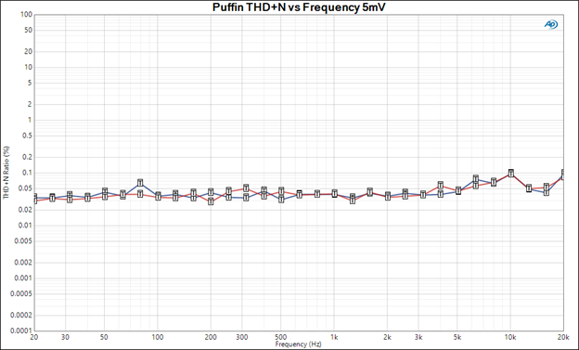The image size is (579, 350).
Task: Click the 'THD+N Ratio (%)' vertical axis label
Action: pos(6,173)
